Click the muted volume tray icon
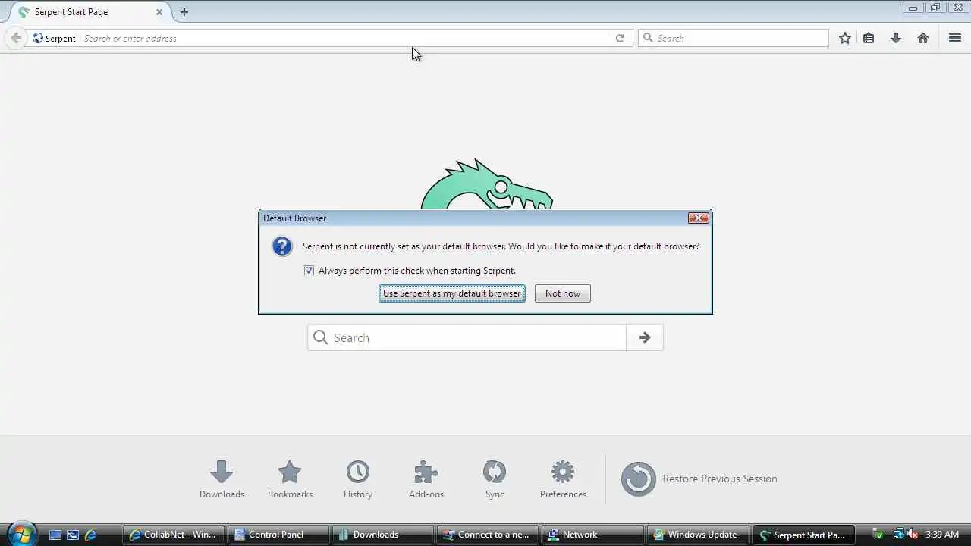Viewport: 971px width, 546px height. point(913,535)
